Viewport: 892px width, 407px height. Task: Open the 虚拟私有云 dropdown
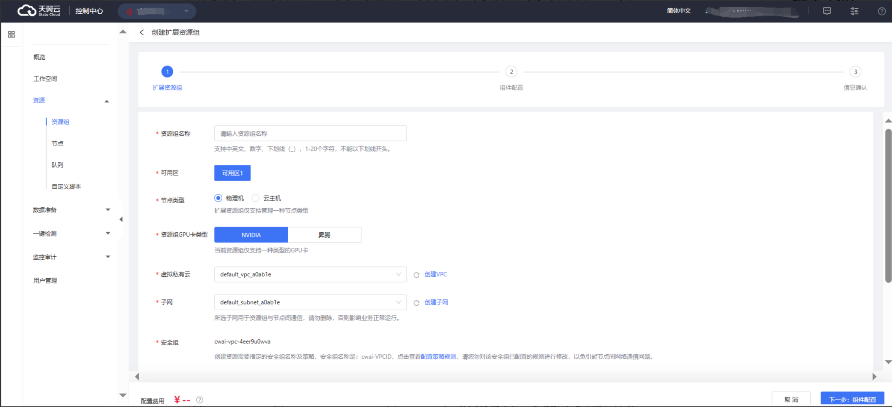[310, 274]
